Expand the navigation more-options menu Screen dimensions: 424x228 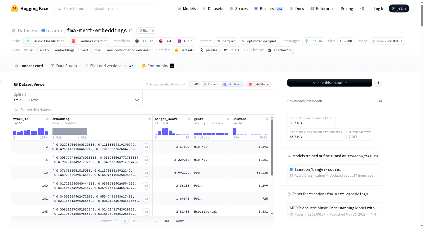point(362,8)
